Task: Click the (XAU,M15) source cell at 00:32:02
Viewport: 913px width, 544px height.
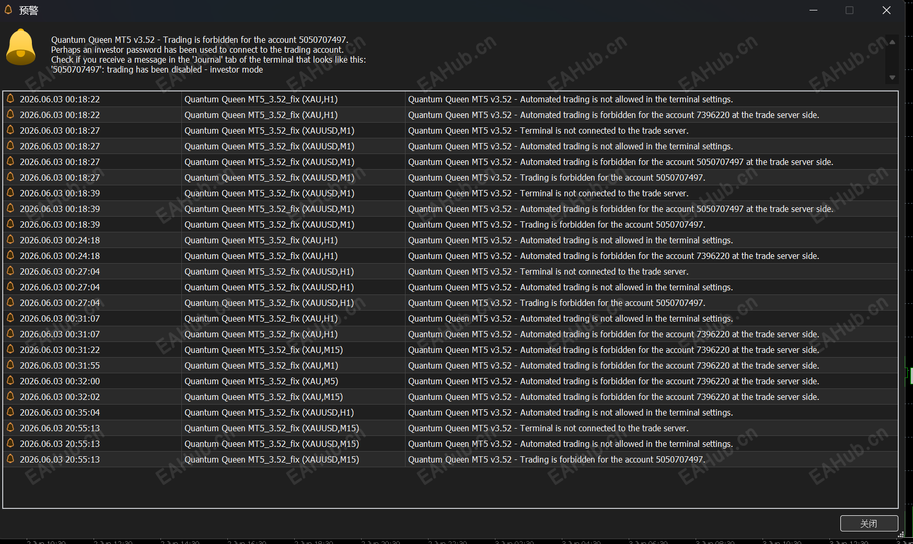Action: click(x=263, y=397)
